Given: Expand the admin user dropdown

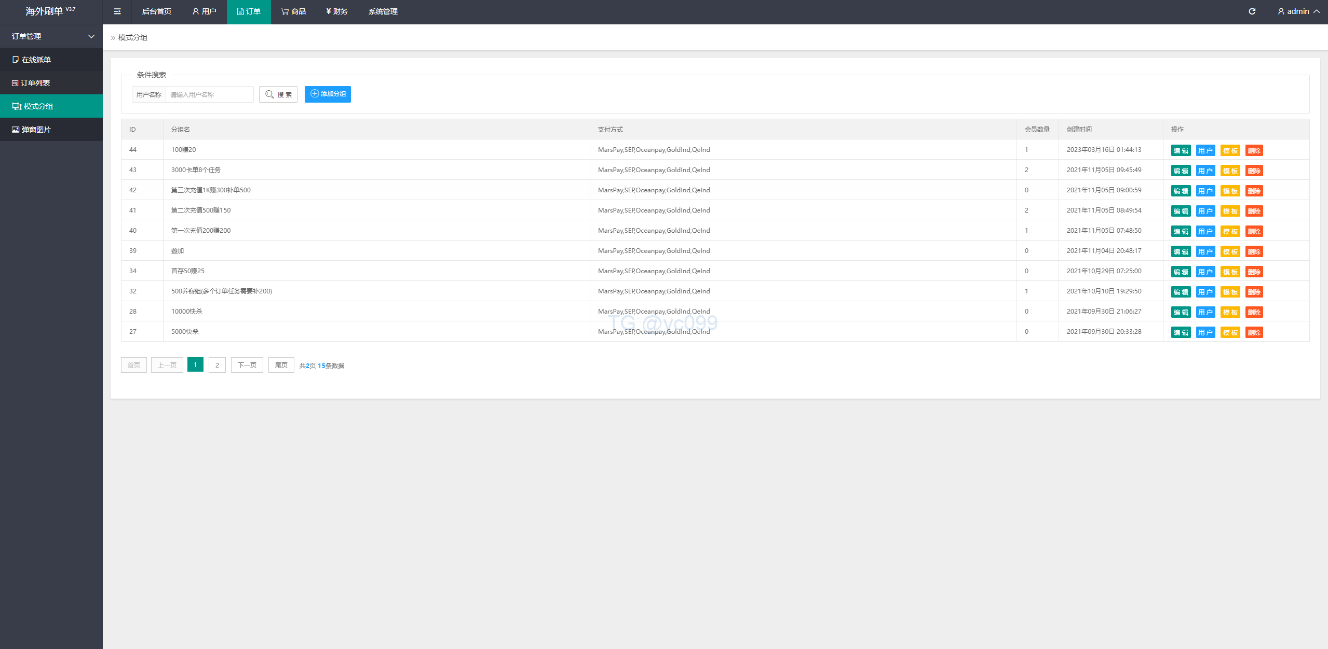Looking at the screenshot, I should pos(1298,11).
